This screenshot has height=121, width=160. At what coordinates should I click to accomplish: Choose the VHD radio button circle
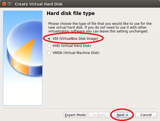tap(49, 46)
